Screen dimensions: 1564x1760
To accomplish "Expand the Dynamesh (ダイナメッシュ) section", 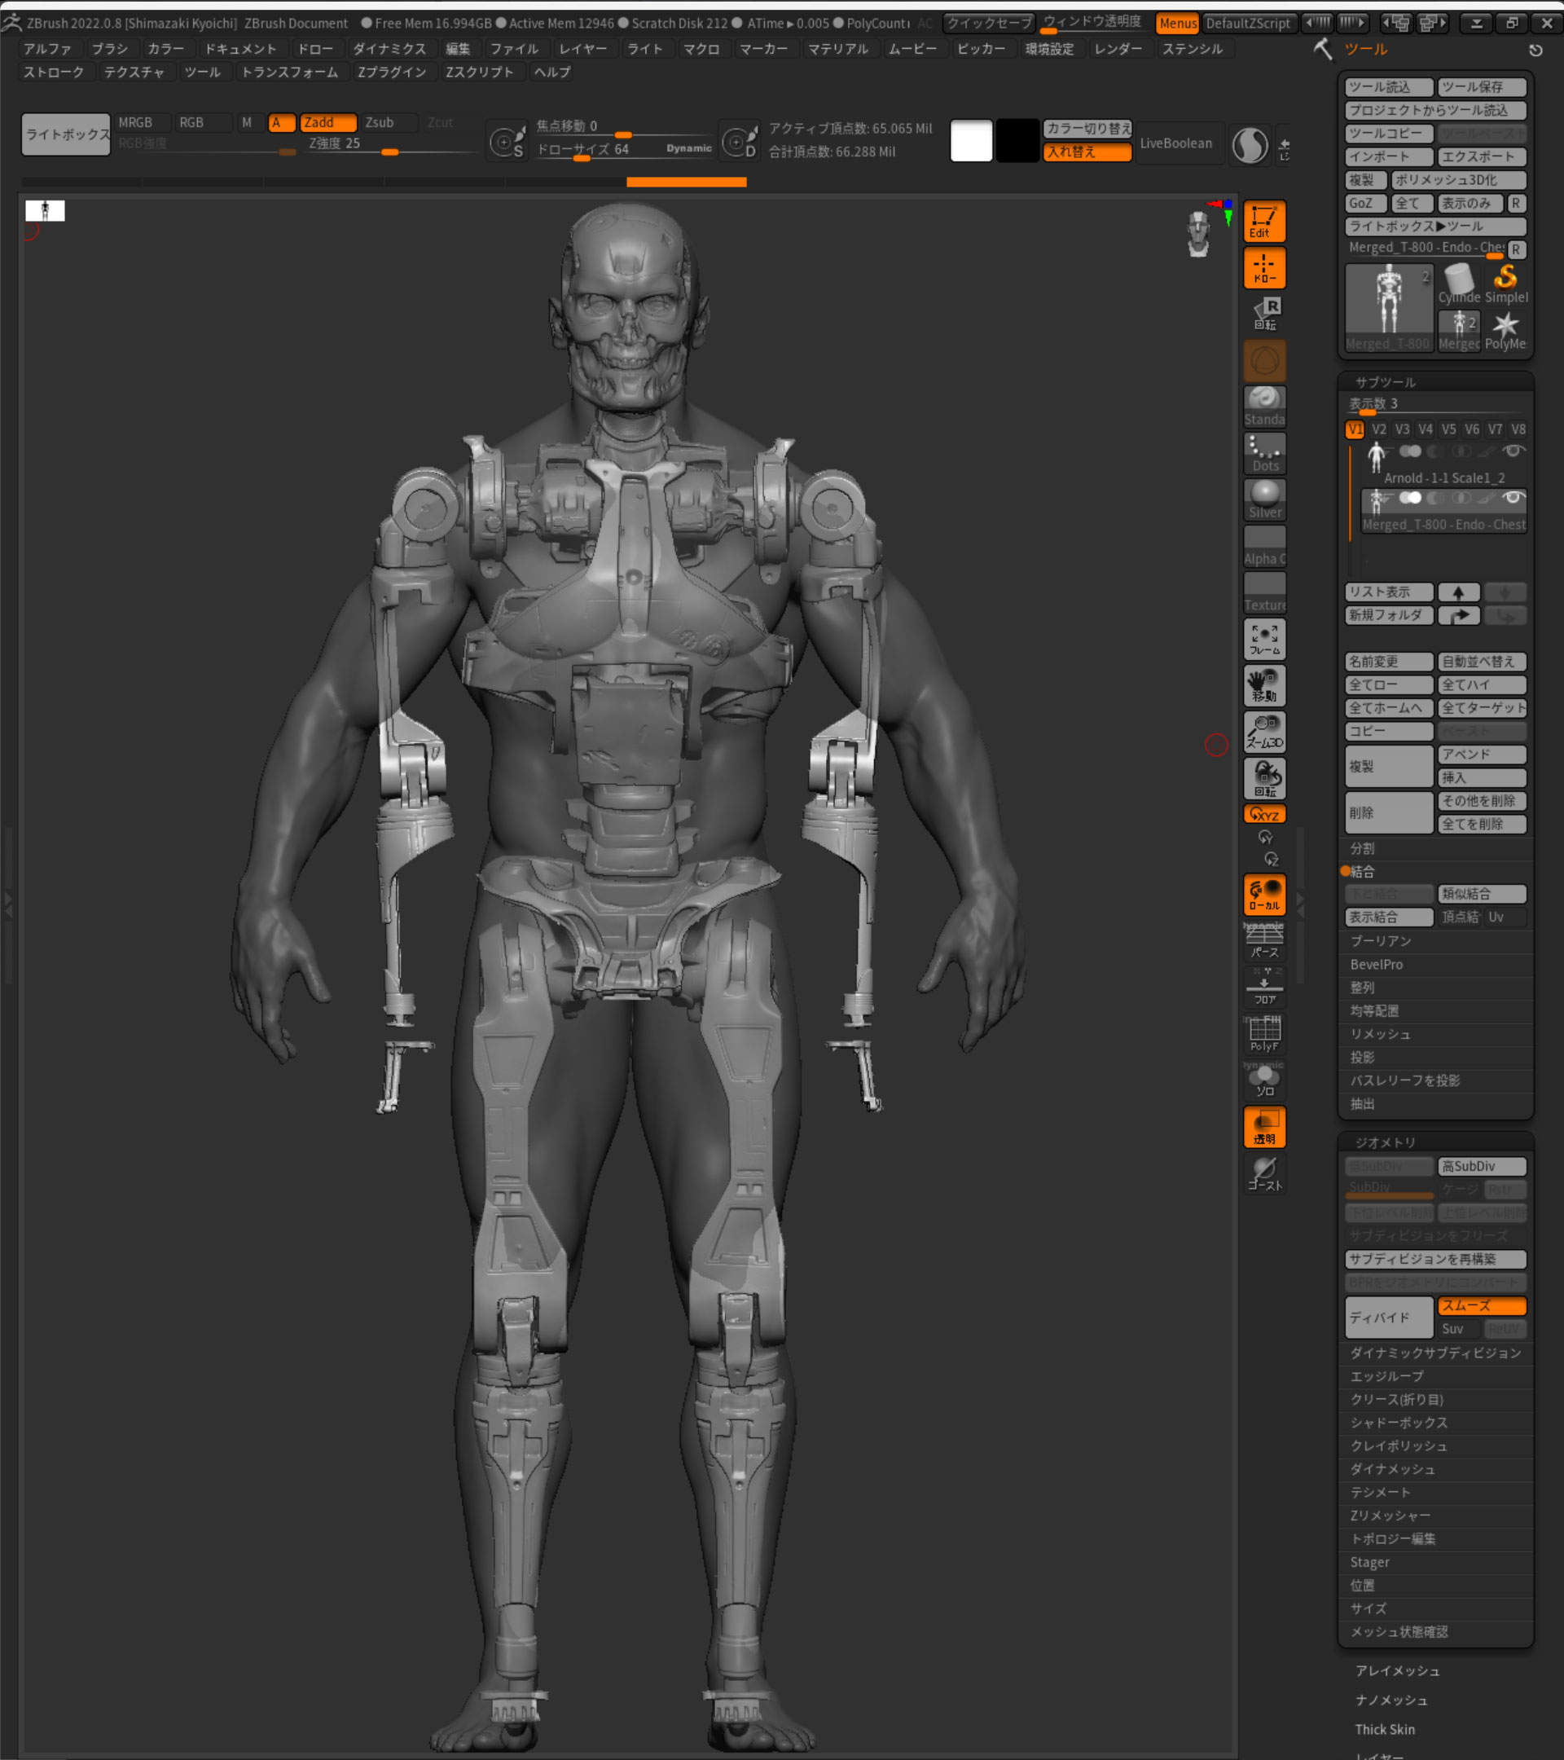I will (1392, 1469).
